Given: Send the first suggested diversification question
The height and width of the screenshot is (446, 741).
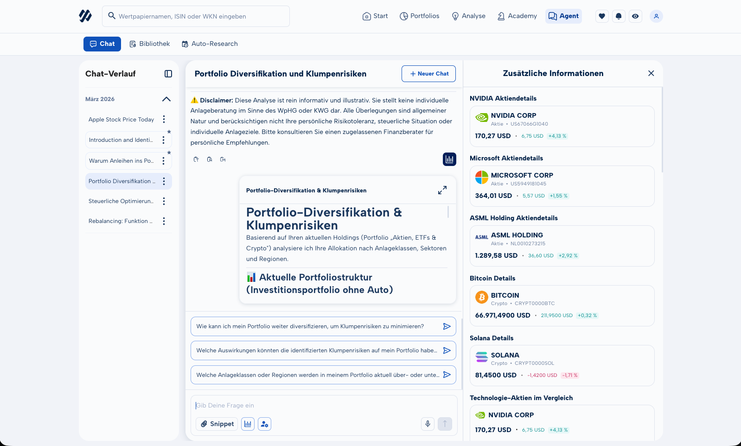Looking at the screenshot, I should (447, 326).
